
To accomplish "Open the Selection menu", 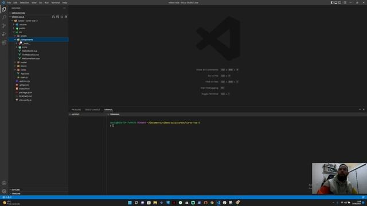I will [x=24, y=2].
